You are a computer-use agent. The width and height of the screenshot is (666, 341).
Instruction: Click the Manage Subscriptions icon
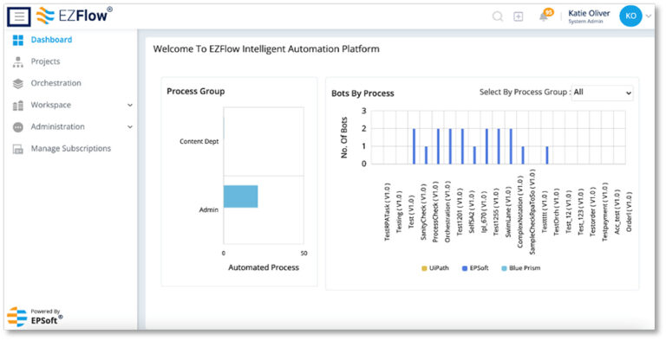[x=18, y=149]
